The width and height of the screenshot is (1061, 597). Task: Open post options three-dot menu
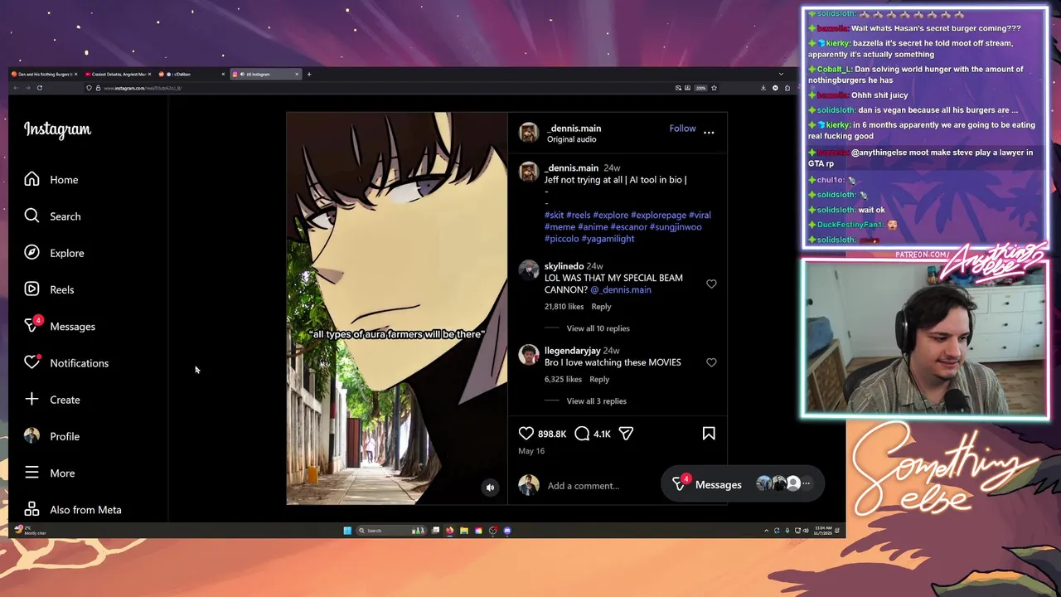pos(709,132)
